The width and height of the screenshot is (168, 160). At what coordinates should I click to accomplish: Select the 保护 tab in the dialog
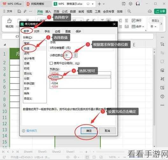coord(78,31)
